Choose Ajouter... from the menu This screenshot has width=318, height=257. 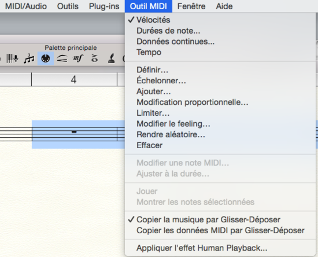[x=220, y=91]
